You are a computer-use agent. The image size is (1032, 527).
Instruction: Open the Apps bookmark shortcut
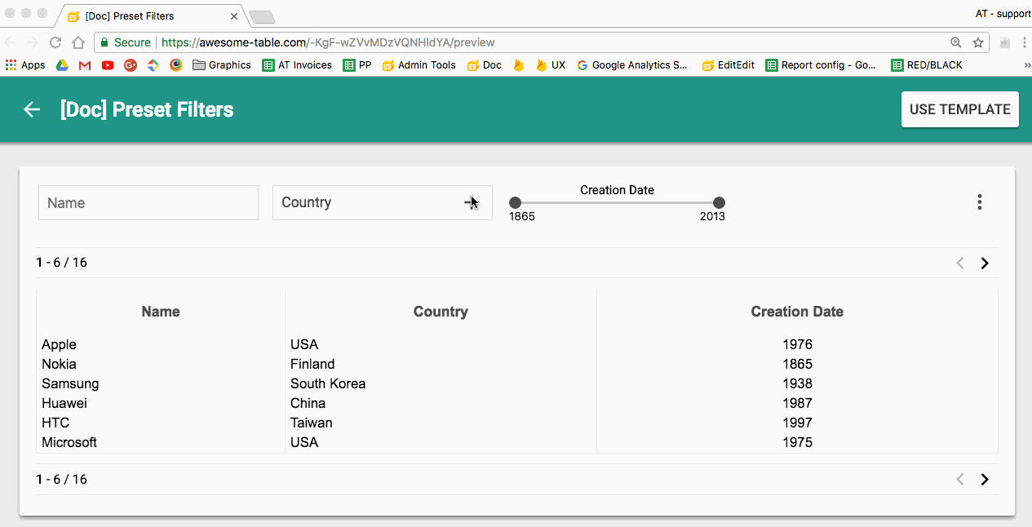(25, 65)
